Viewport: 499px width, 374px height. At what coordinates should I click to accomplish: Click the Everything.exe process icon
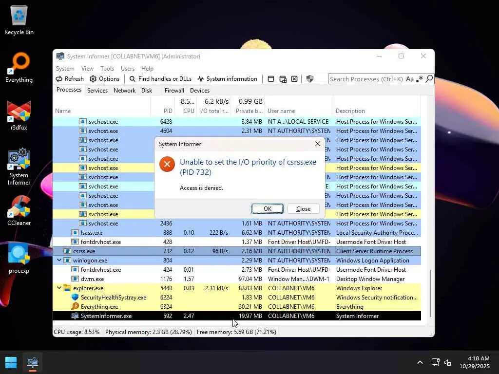(75, 306)
